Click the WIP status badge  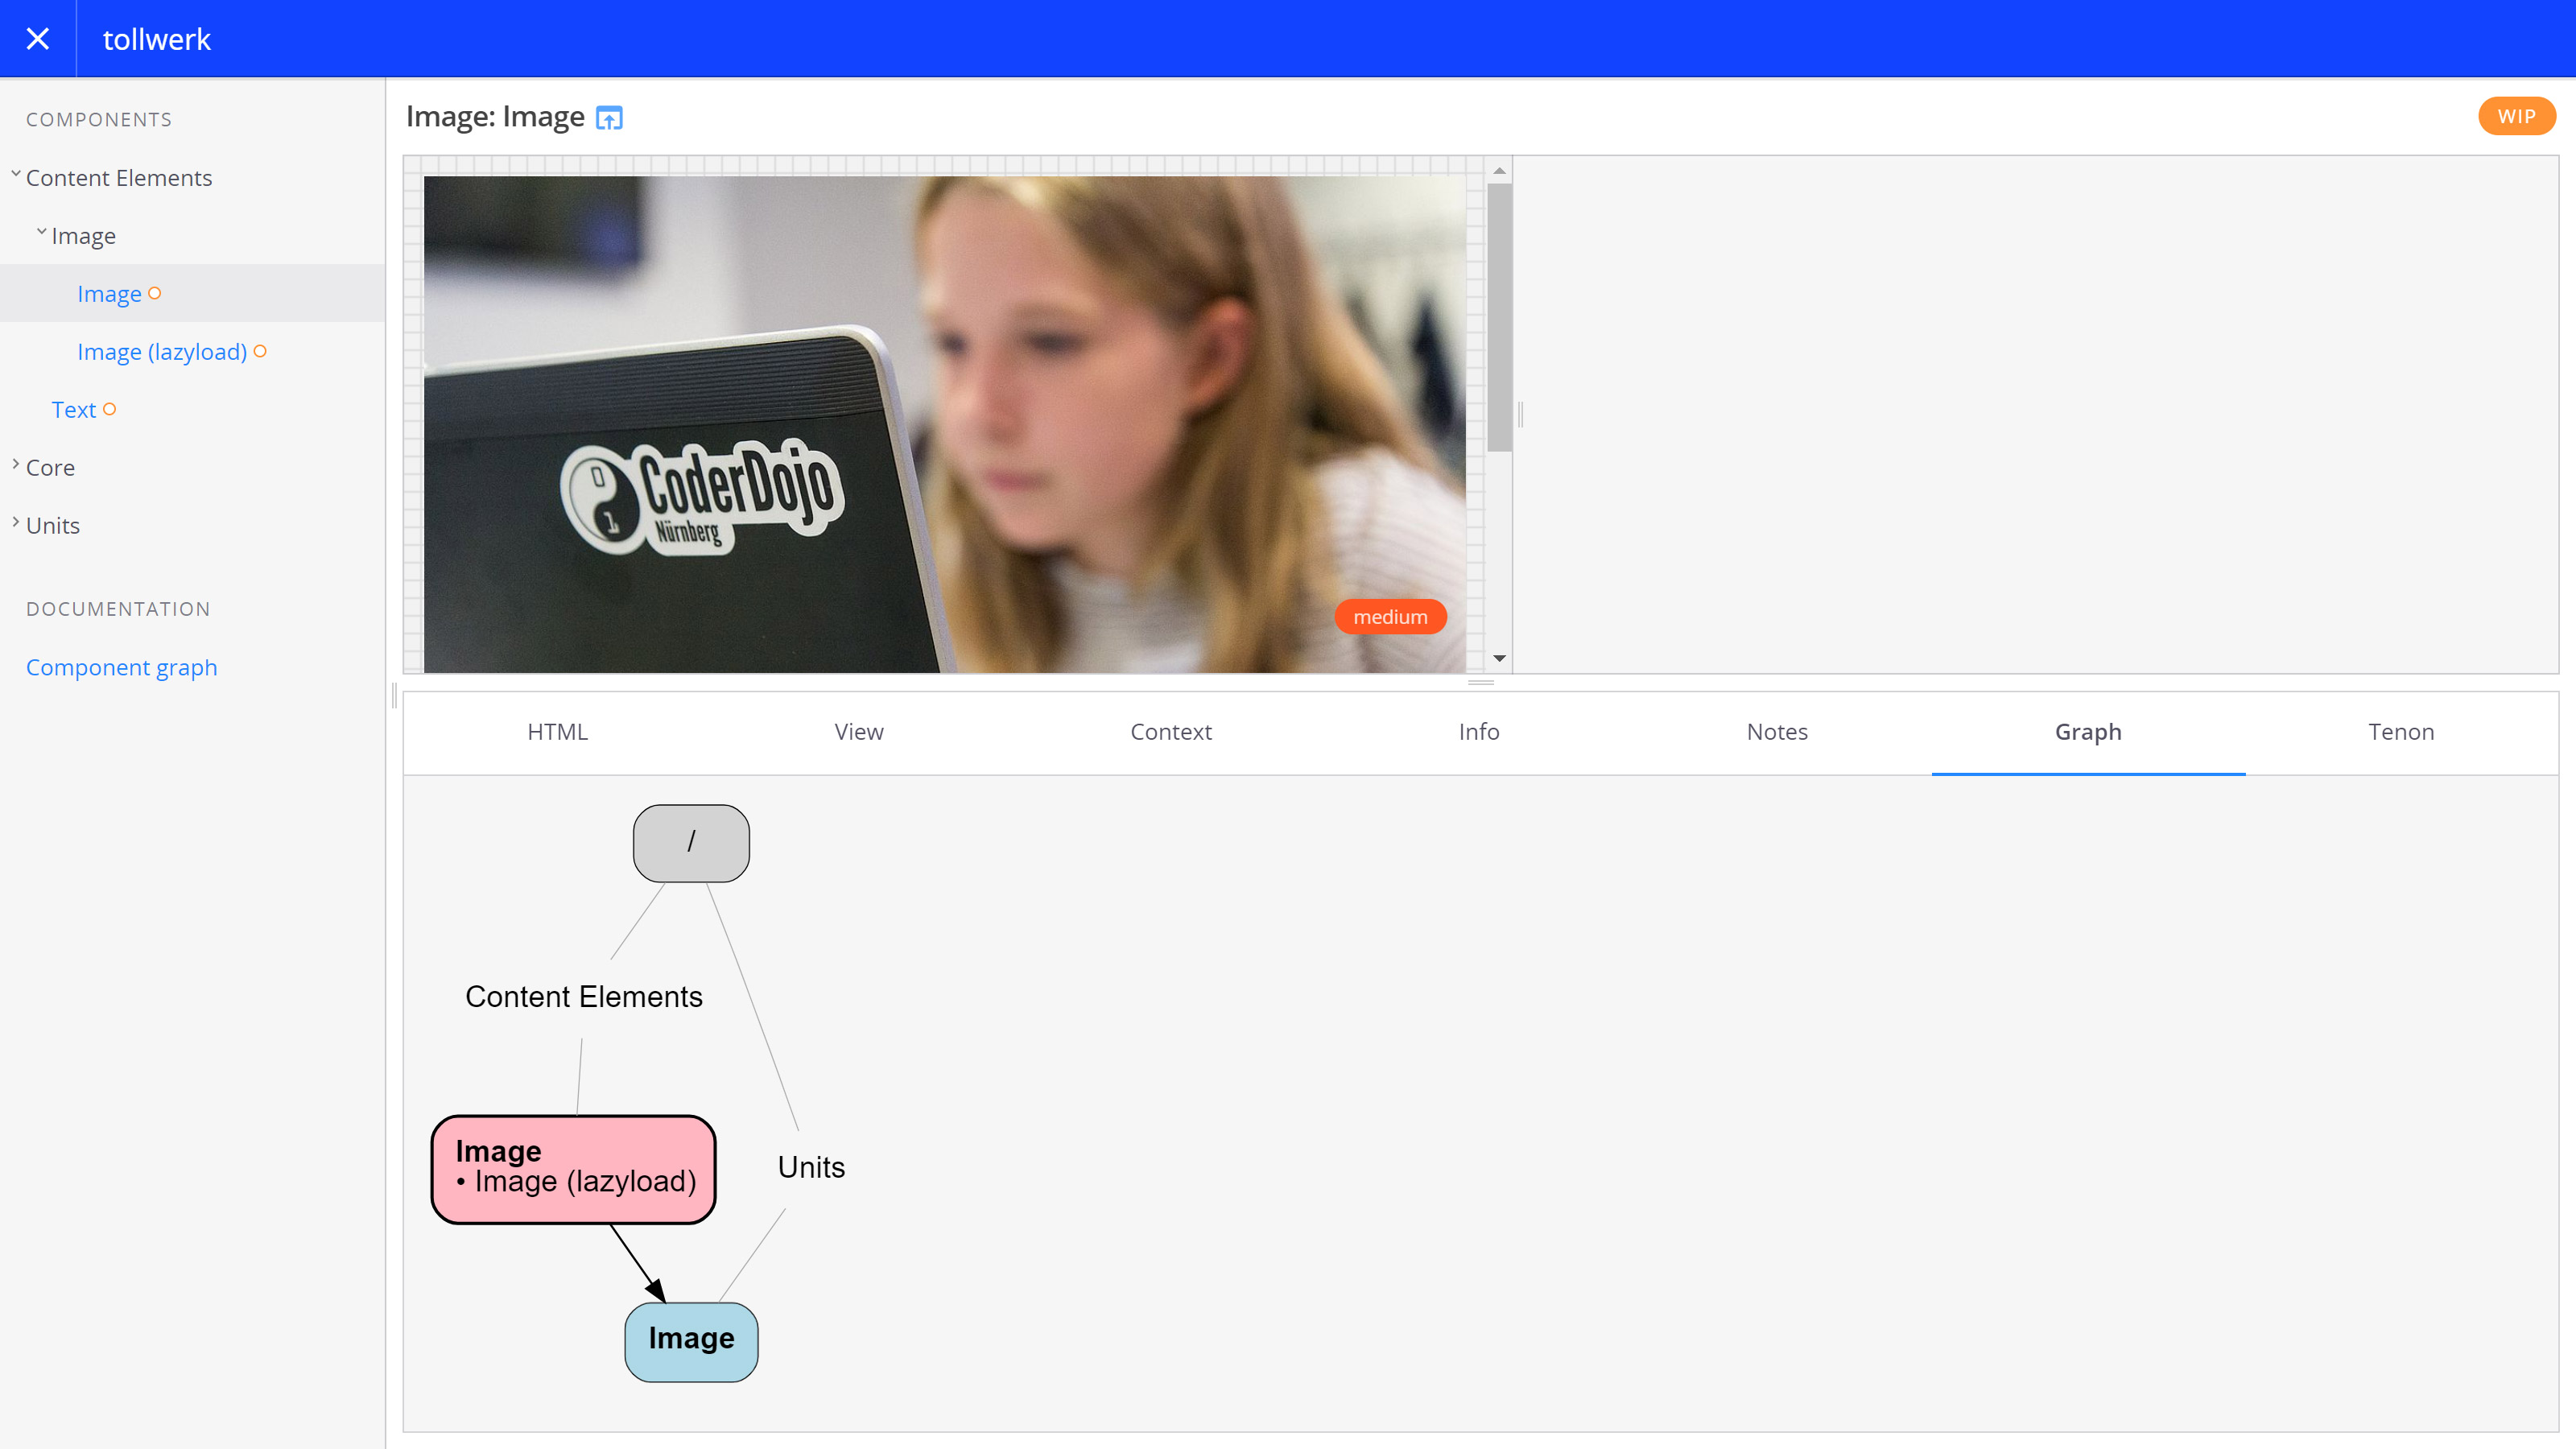pos(2516,116)
